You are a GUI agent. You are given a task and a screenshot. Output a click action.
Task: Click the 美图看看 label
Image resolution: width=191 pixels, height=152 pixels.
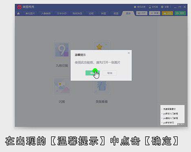[102, 102]
